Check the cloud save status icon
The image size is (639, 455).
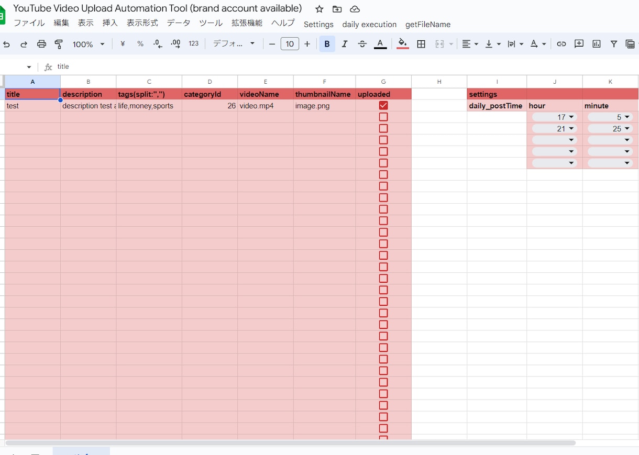pyautogui.click(x=355, y=9)
